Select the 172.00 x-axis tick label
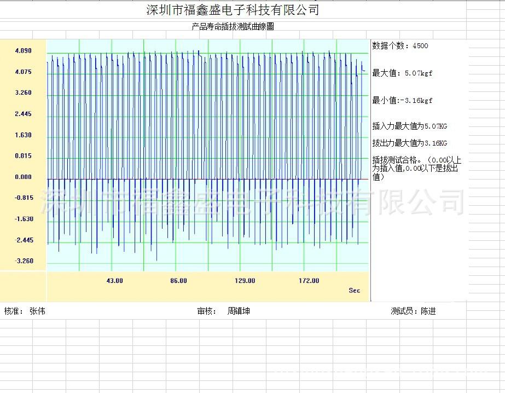505x393 pixels. point(309,281)
